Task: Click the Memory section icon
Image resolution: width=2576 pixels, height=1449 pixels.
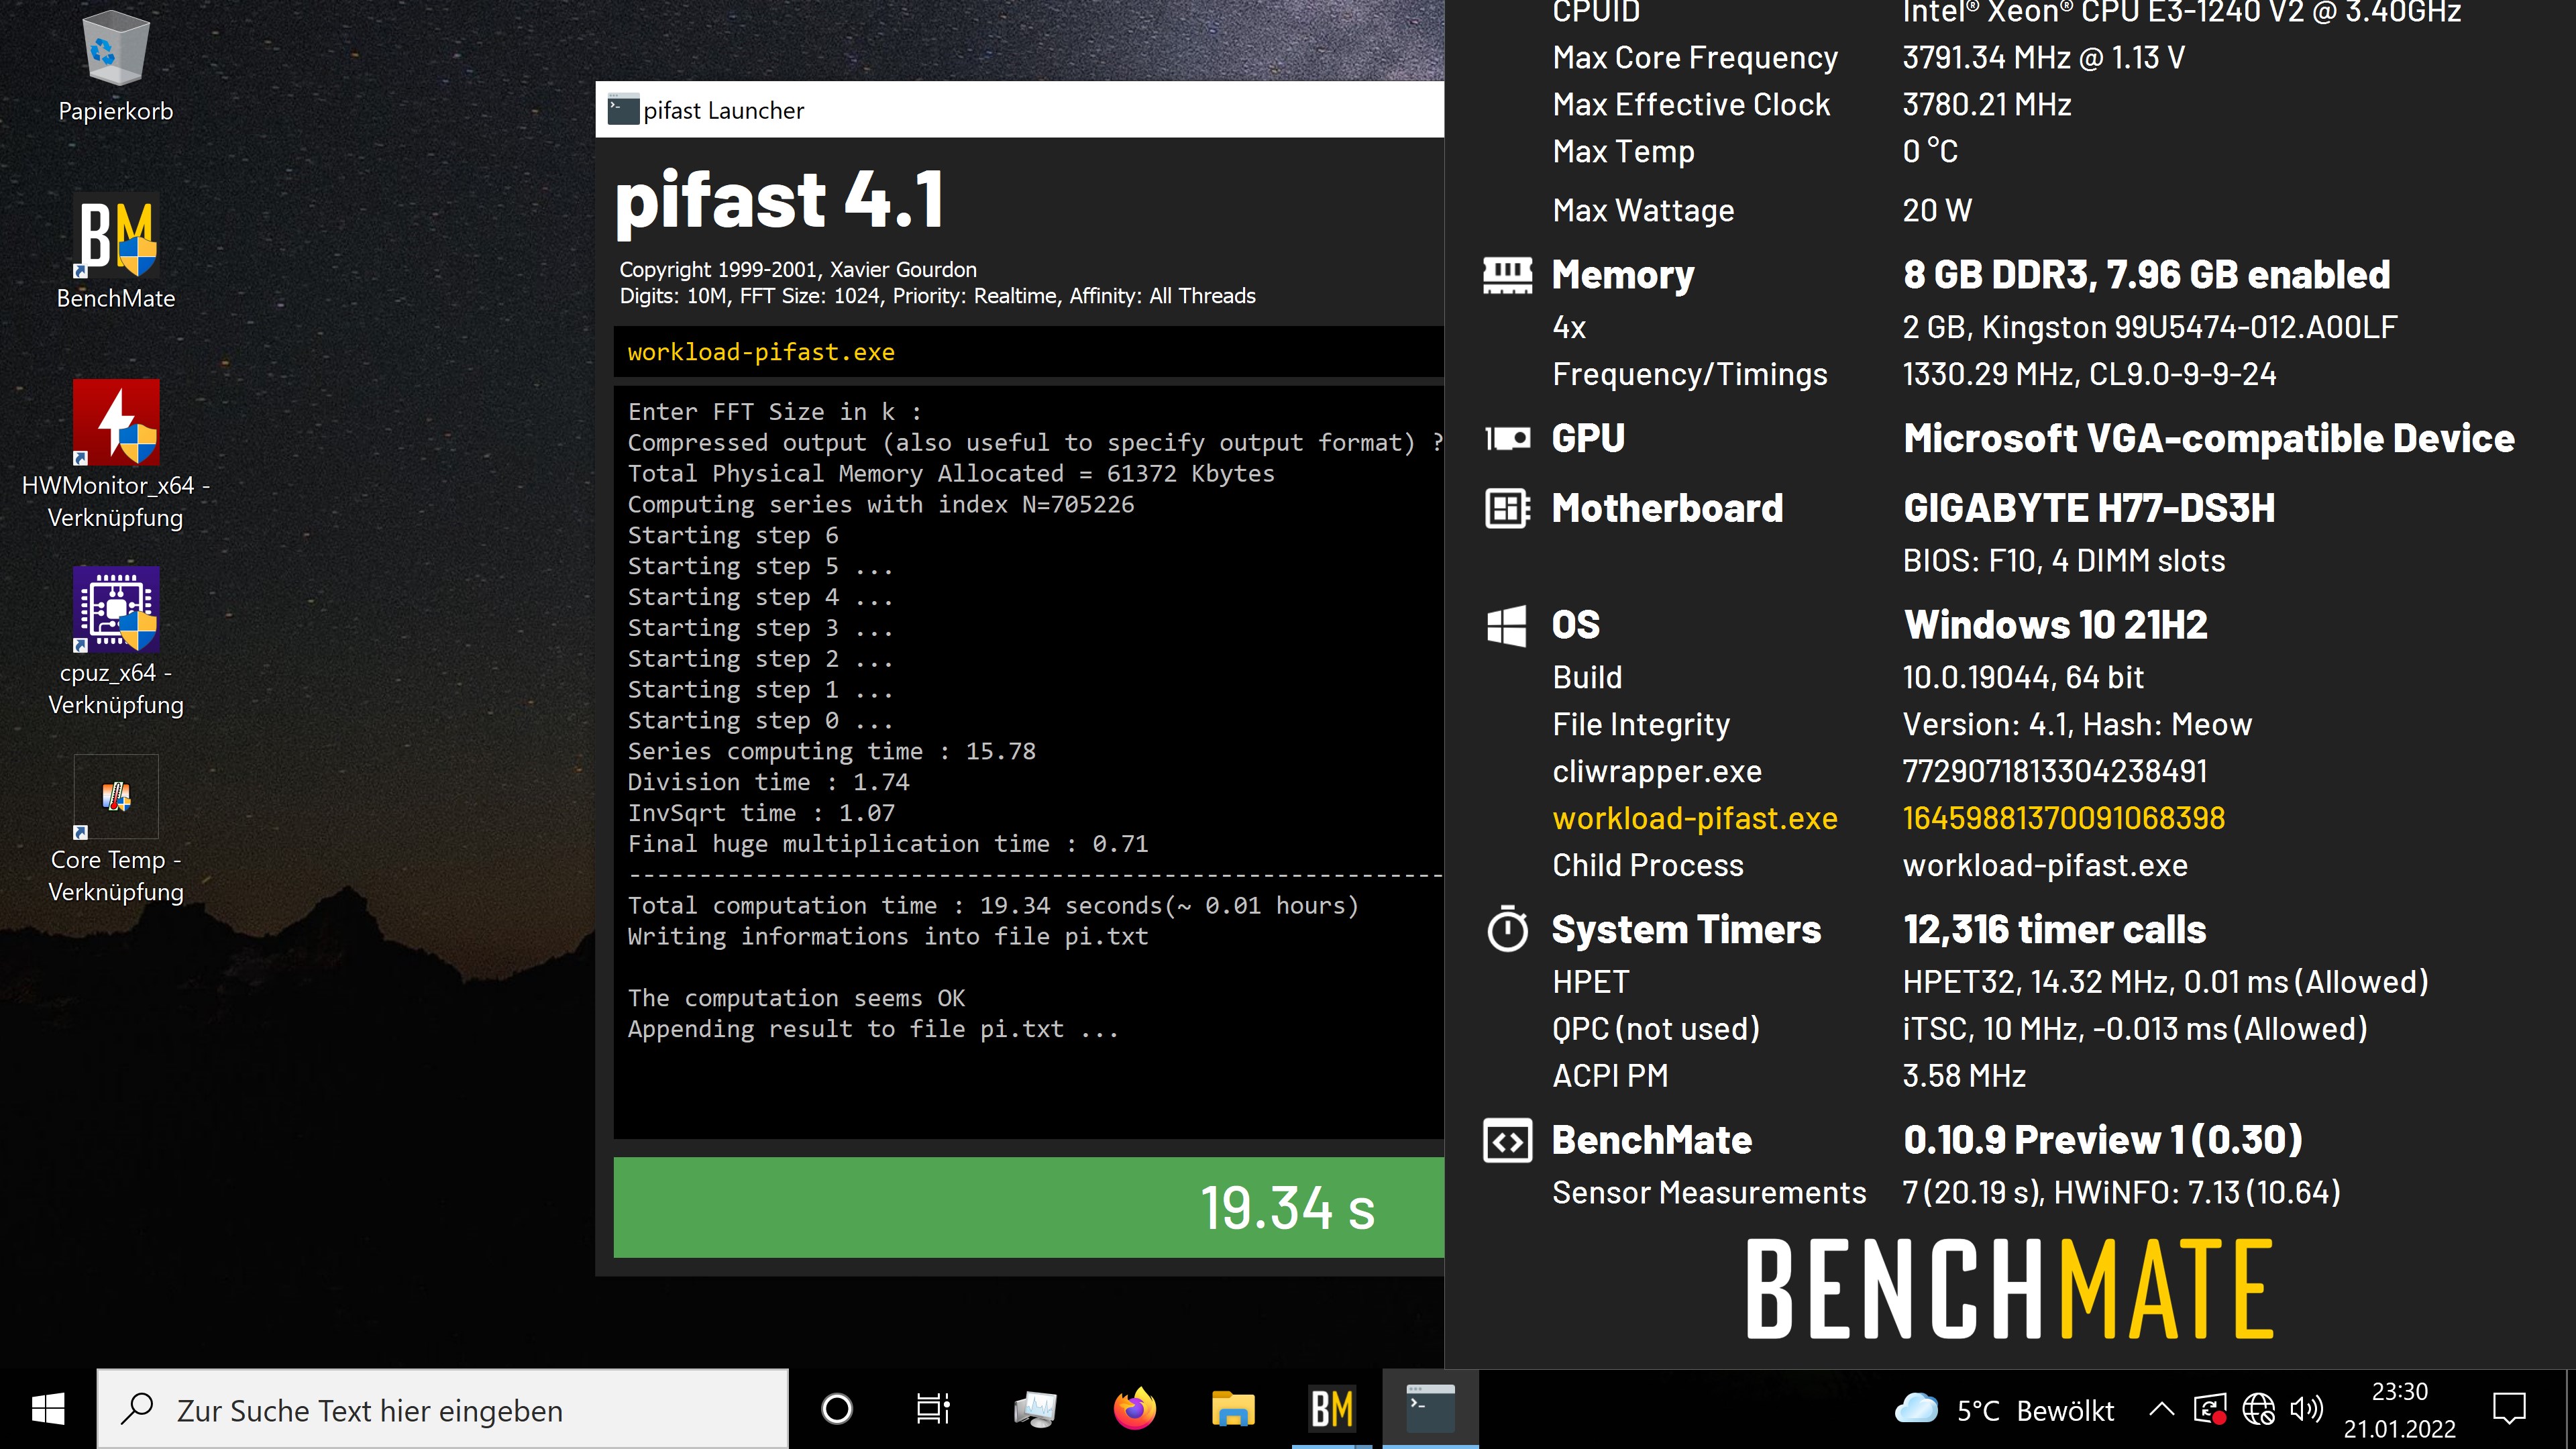Action: pyautogui.click(x=1507, y=275)
